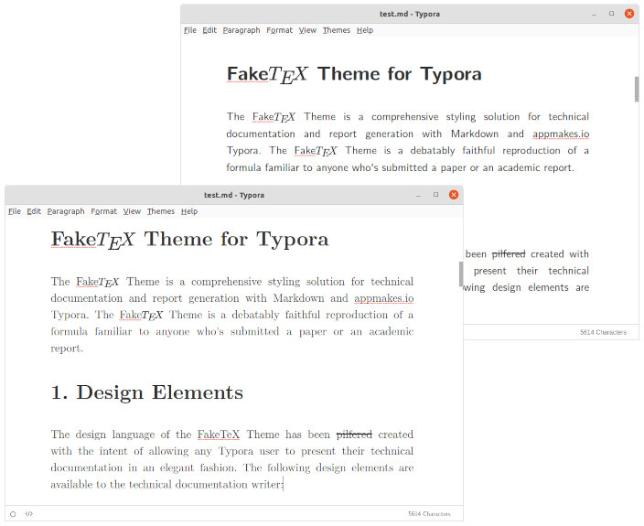
Task: Click character count in back window status bar
Action: (x=603, y=332)
